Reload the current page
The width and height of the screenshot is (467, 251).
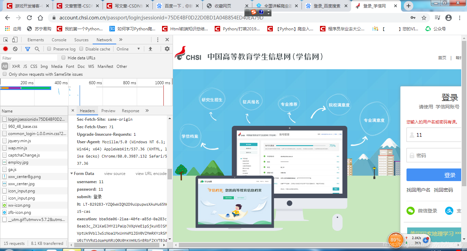(x=29, y=18)
